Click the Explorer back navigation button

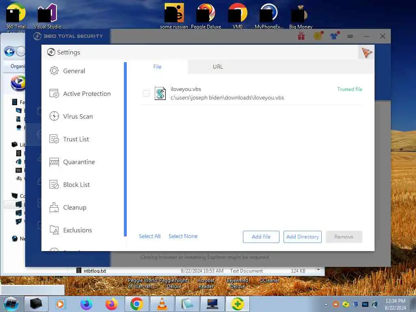click(10, 52)
